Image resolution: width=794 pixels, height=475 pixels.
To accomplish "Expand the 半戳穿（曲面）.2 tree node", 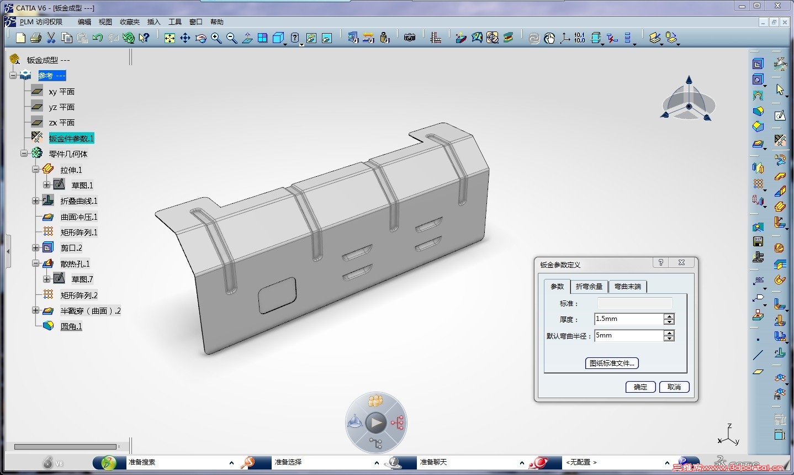I will [36, 310].
